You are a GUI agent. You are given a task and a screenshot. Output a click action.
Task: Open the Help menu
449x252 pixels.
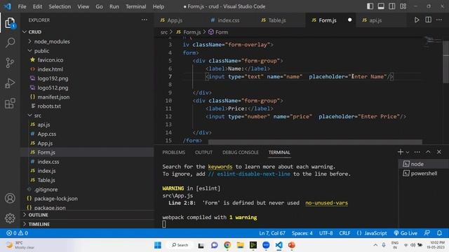[x=159, y=6]
